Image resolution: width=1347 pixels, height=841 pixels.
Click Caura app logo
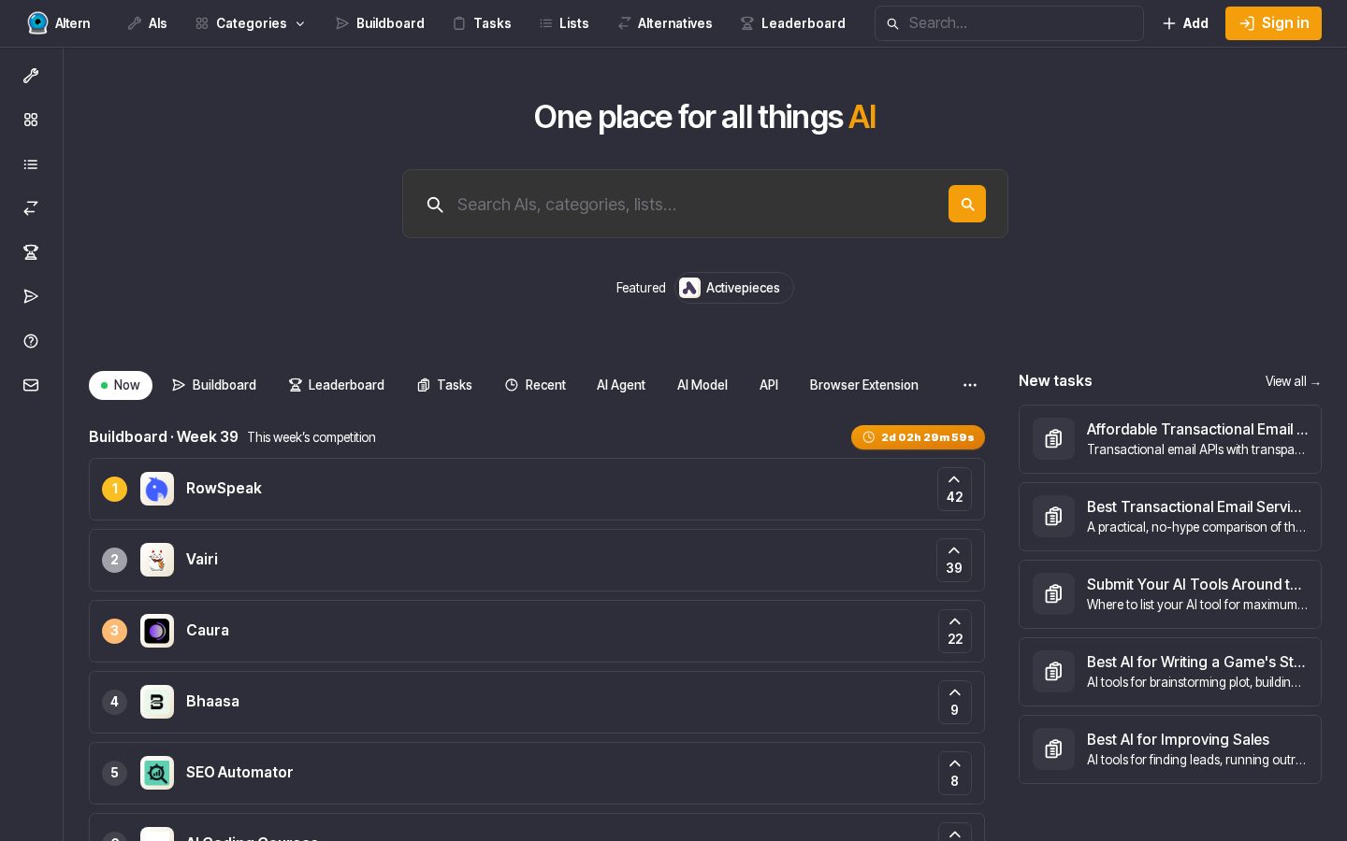(157, 631)
